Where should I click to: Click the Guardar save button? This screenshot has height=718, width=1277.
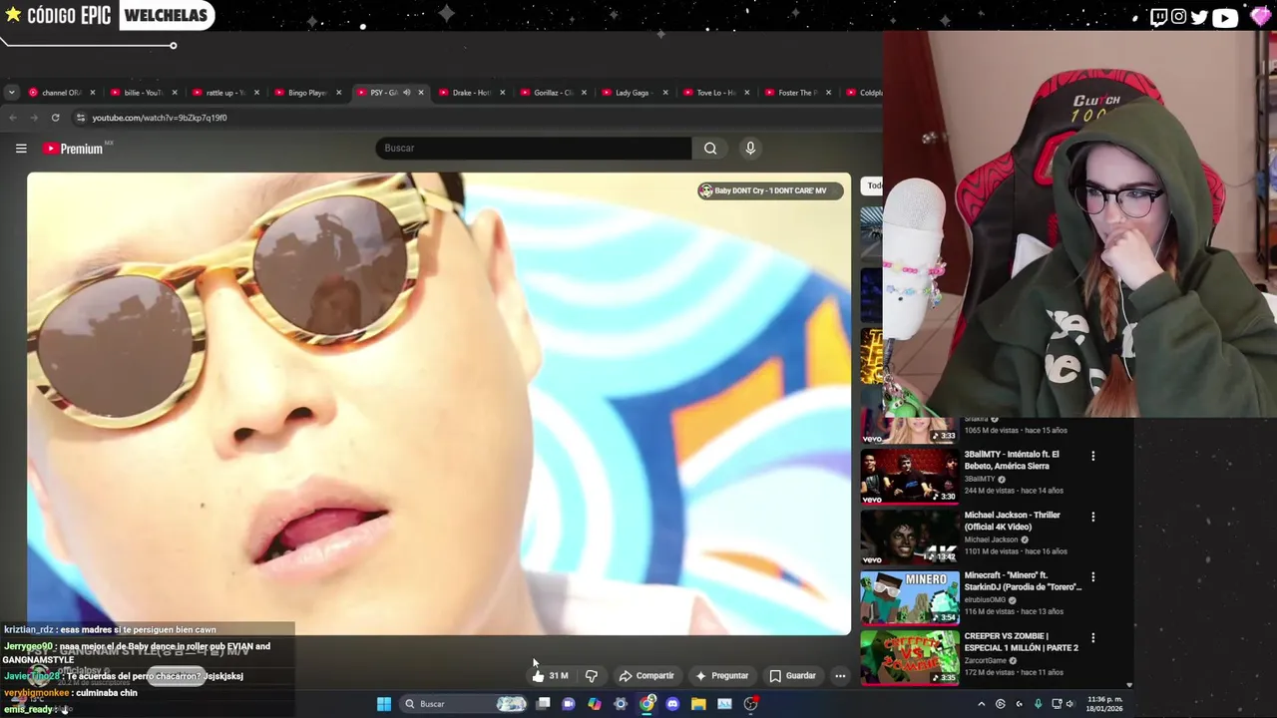pyautogui.click(x=793, y=676)
